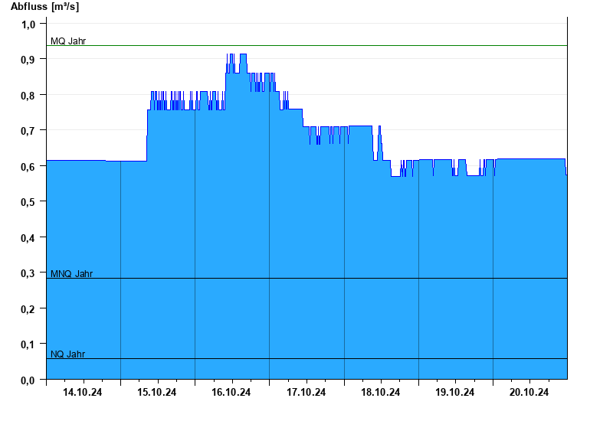Click the y-axis value 0,9

coord(28,60)
